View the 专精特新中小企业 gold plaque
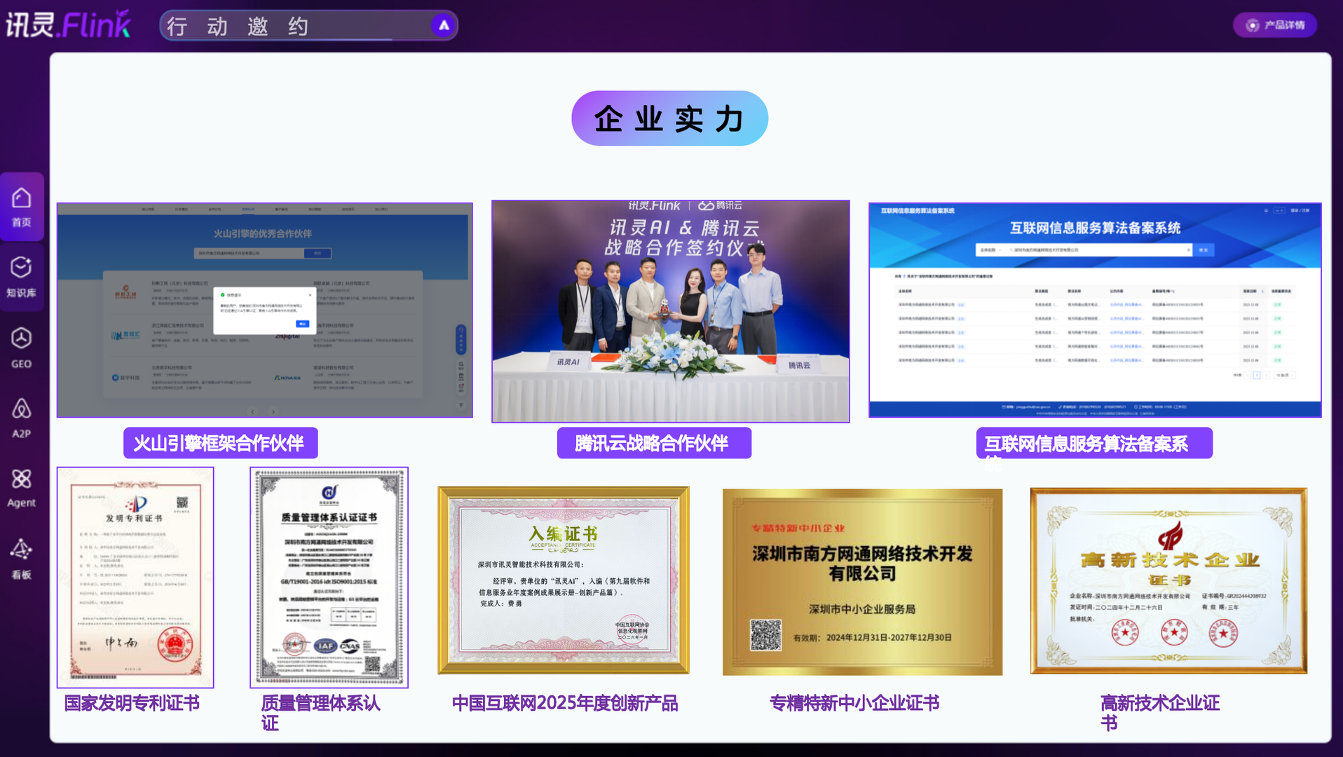 862,582
